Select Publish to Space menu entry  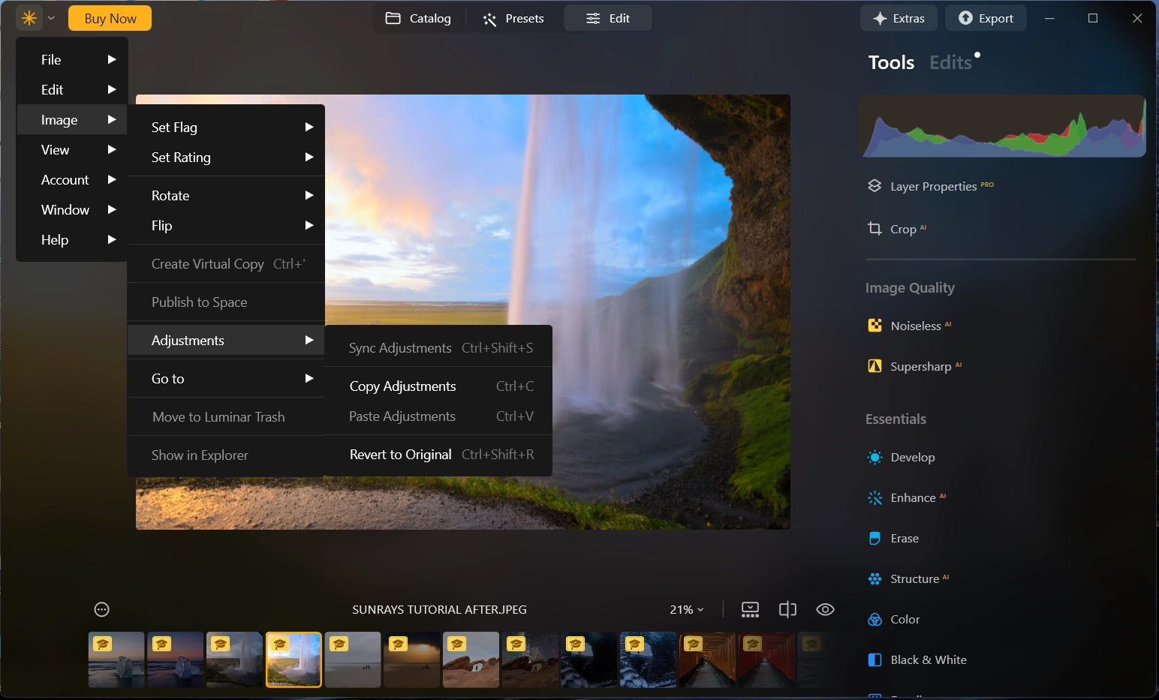pyautogui.click(x=226, y=302)
